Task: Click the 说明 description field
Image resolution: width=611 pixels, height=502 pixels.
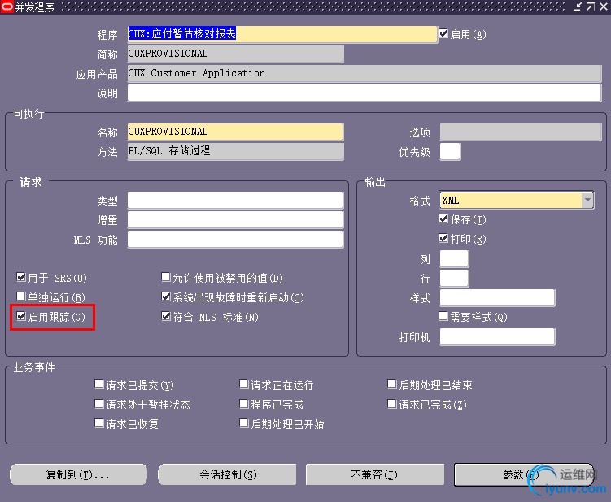Action: pyautogui.click(x=364, y=93)
